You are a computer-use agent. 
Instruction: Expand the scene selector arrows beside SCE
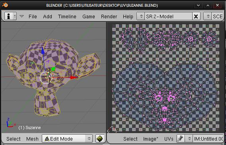pos(207,16)
